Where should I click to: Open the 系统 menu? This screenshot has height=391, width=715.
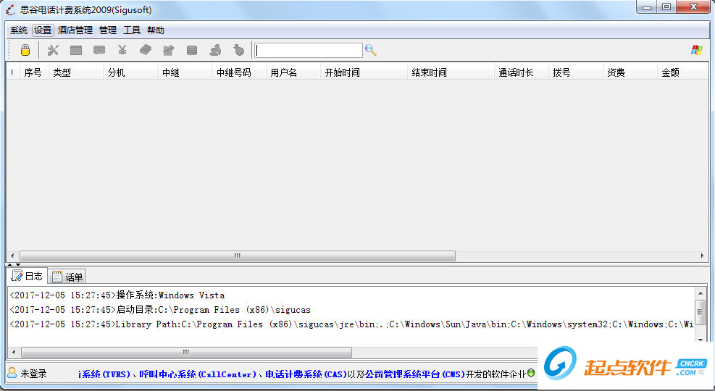19,30
